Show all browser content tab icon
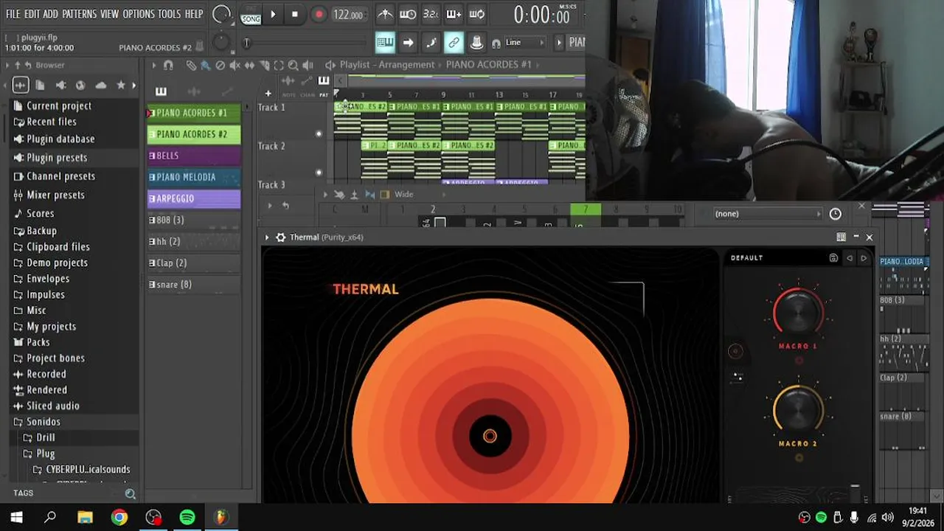This screenshot has height=531, width=944. [x=20, y=85]
